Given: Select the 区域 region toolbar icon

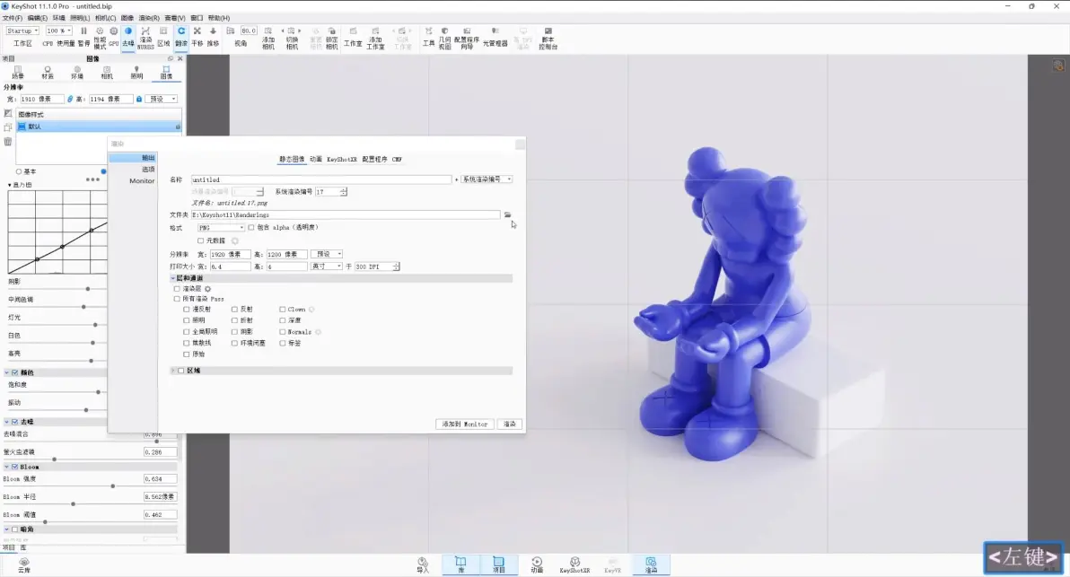Looking at the screenshot, I should (163, 36).
